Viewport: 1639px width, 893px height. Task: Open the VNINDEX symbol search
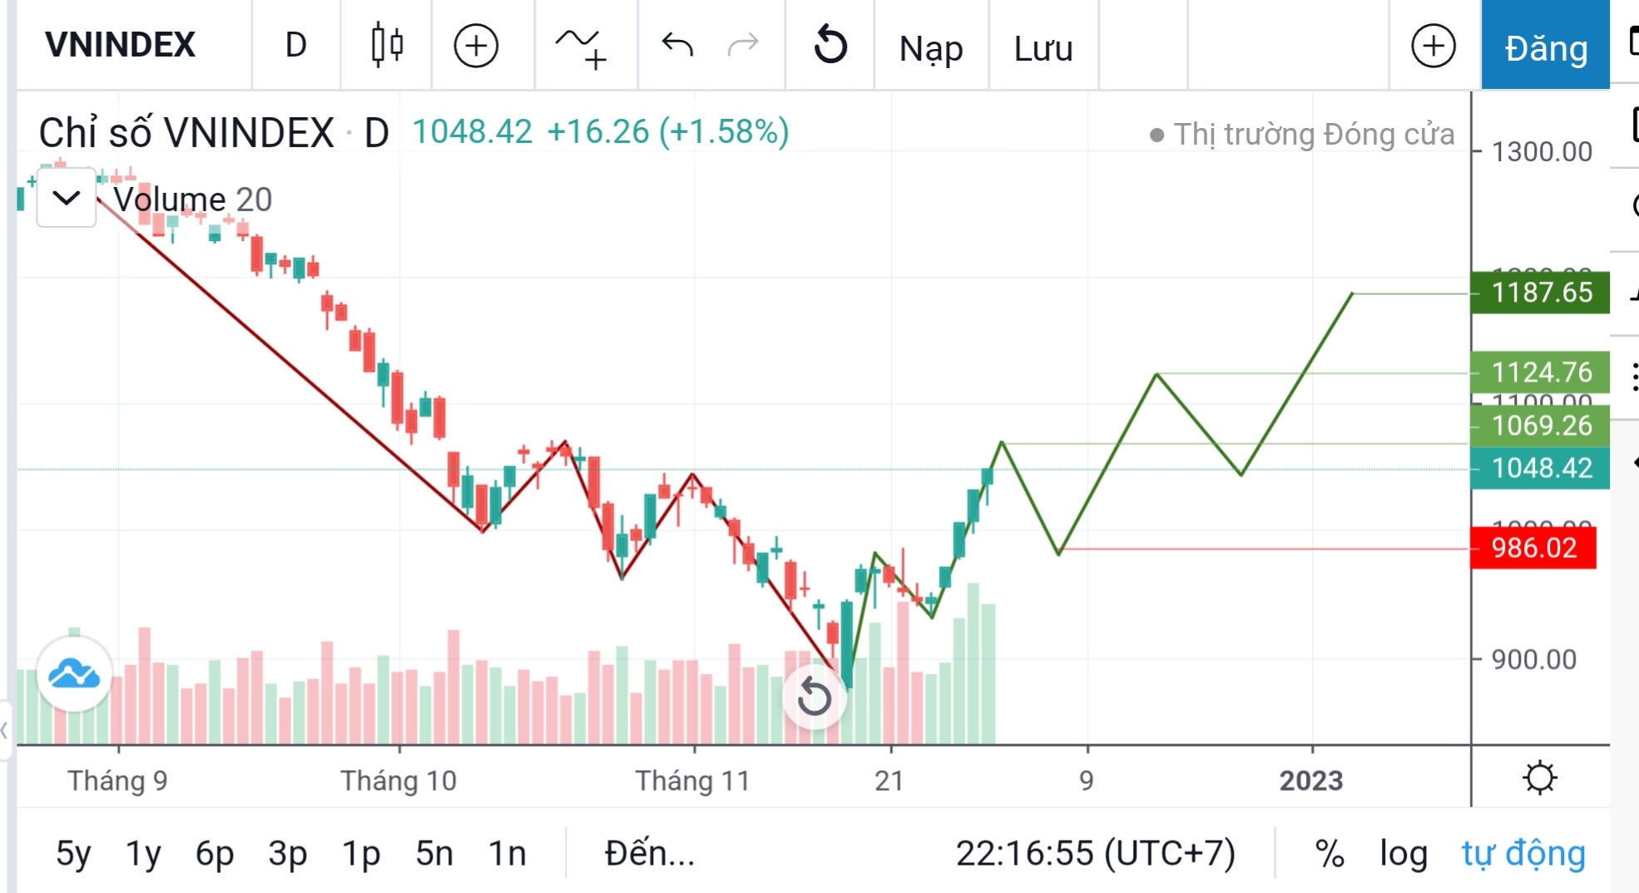121,45
